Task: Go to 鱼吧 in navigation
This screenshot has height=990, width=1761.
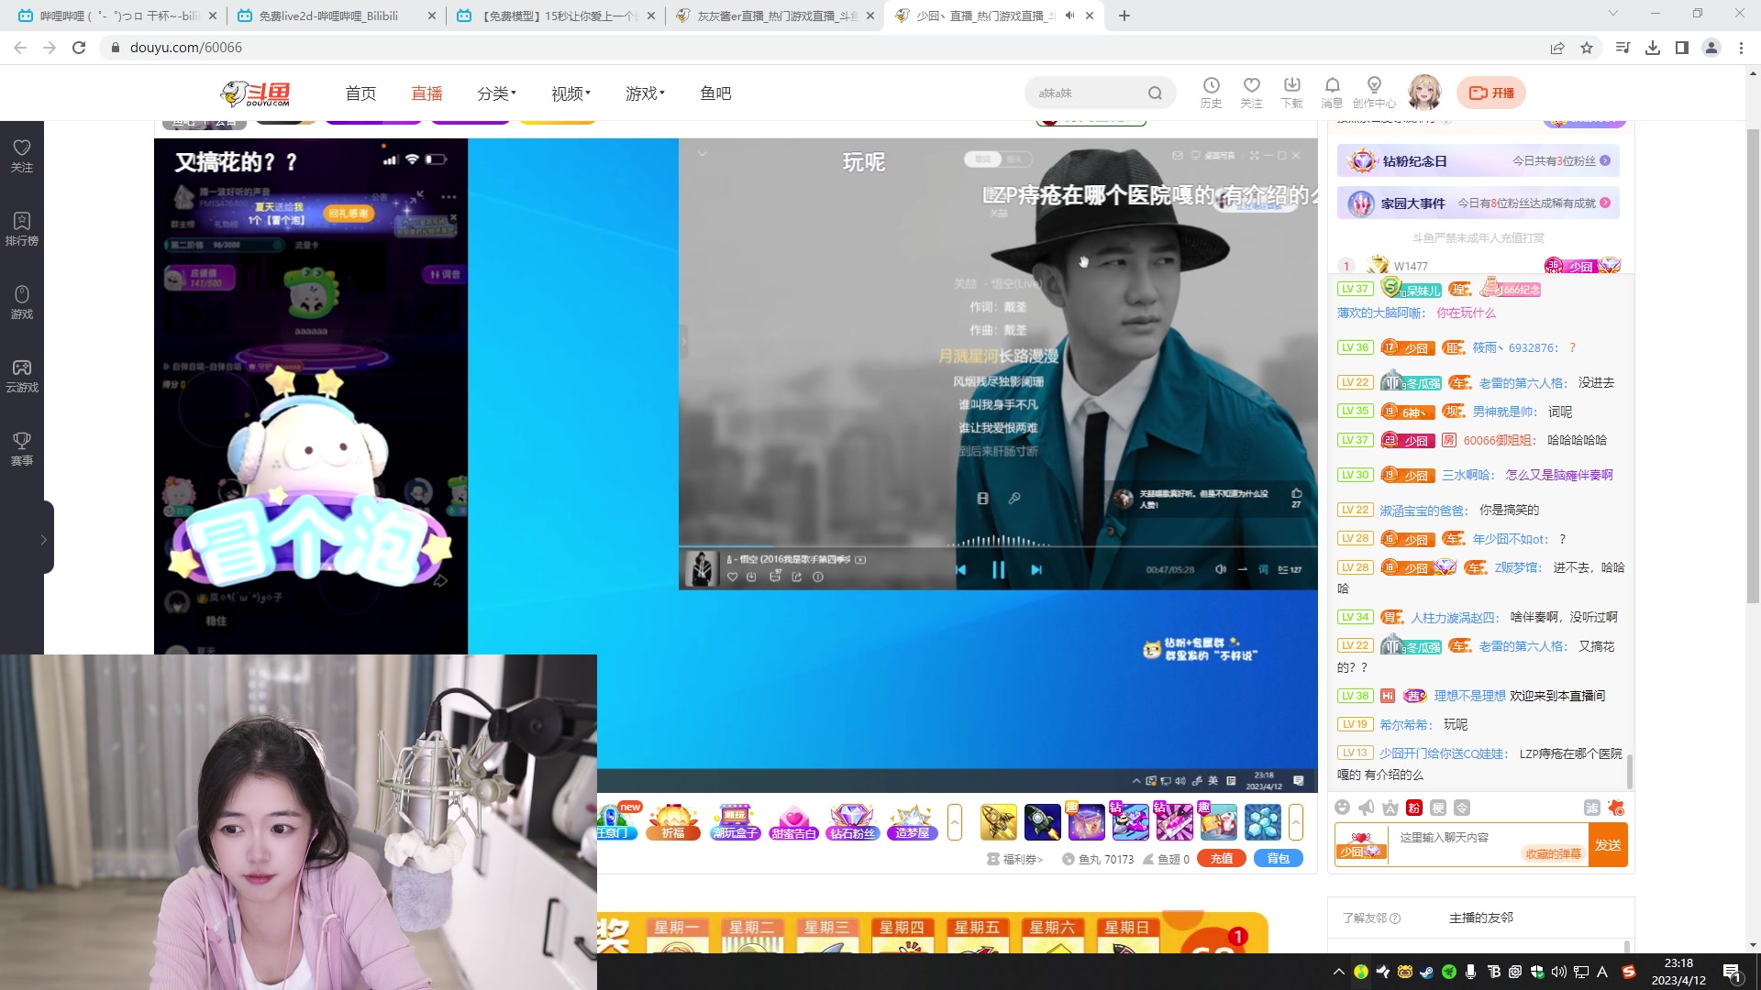Action: pyautogui.click(x=715, y=93)
